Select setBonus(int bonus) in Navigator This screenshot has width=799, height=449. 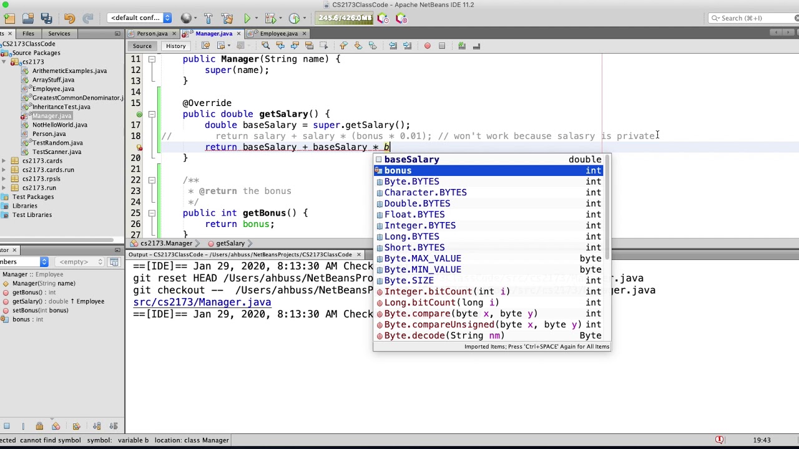click(x=41, y=310)
